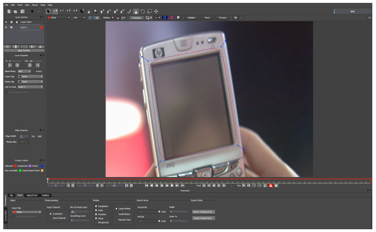The width and height of the screenshot is (376, 232).
Task: Uncheck the Shear motion checkbox
Action: tap(96, 218)
